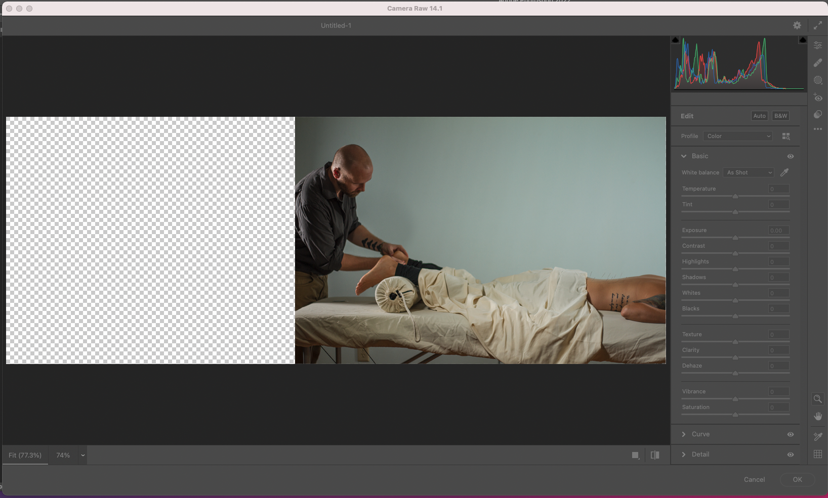This screenshot has height=498, width=828.
Task: Select the Zoom tool
Action: (x=817, y=399)
